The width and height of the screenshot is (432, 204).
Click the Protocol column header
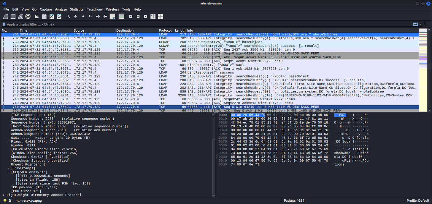click(165, 30)
